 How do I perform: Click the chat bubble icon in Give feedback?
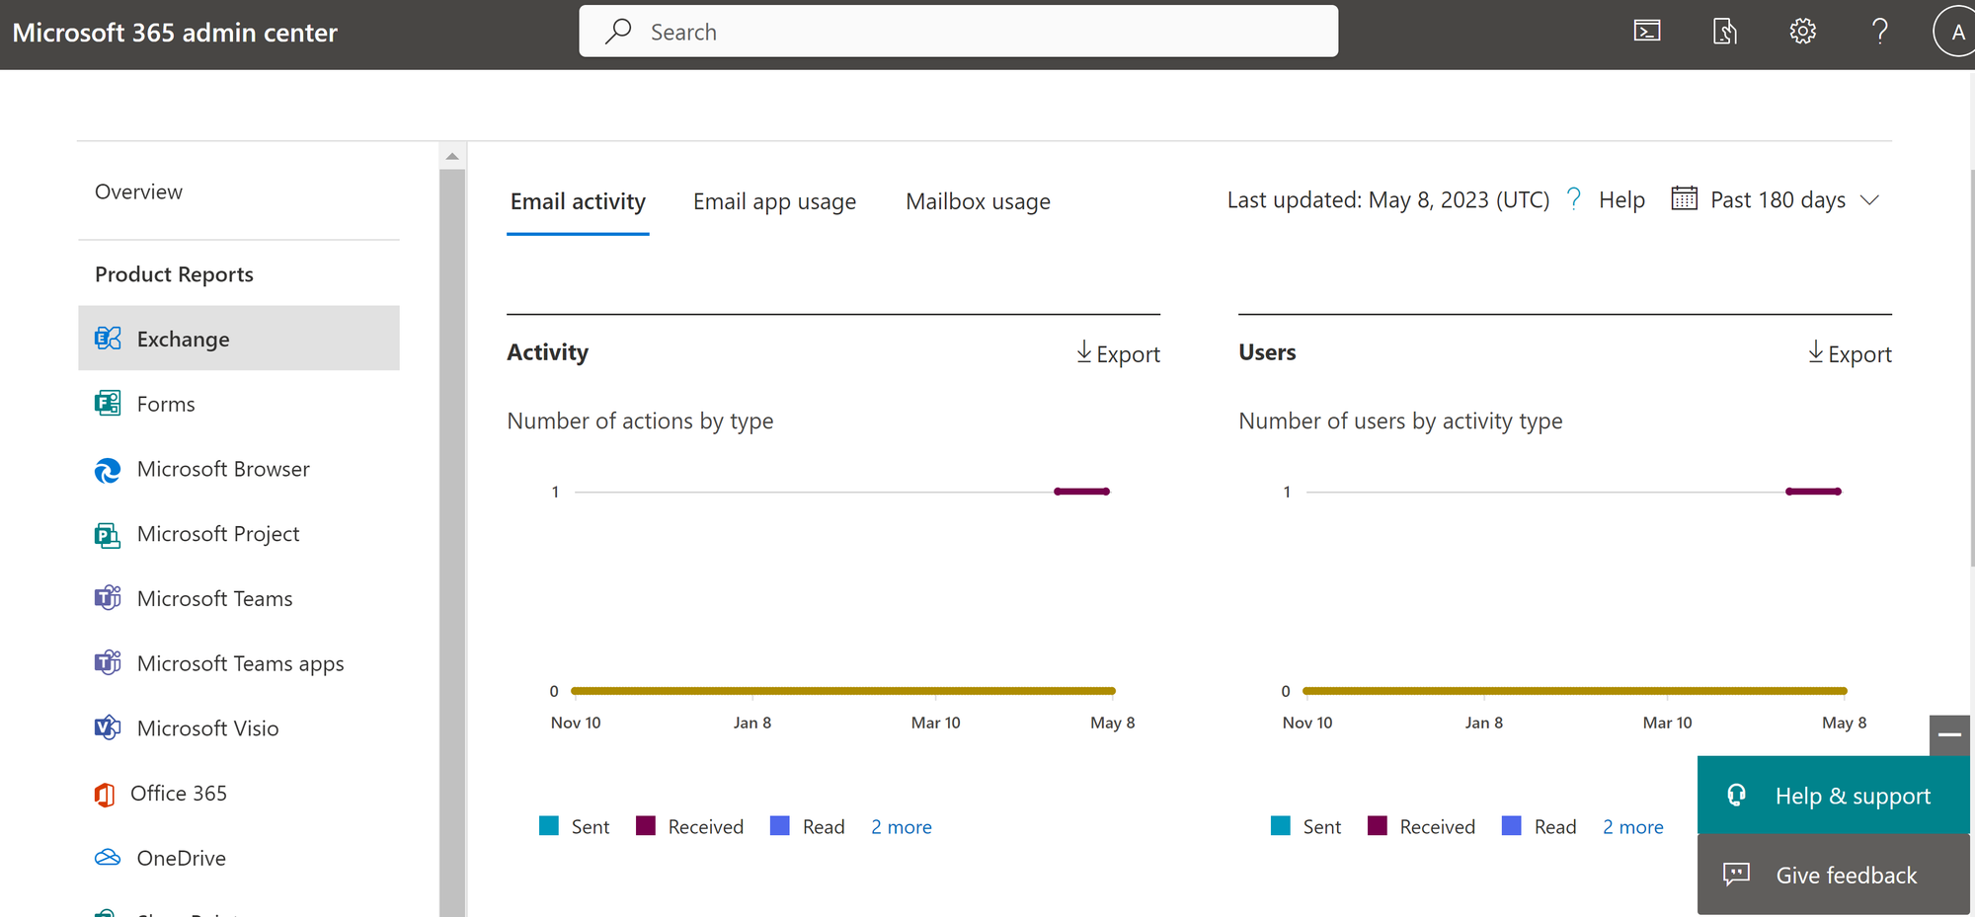[1736, 874]
